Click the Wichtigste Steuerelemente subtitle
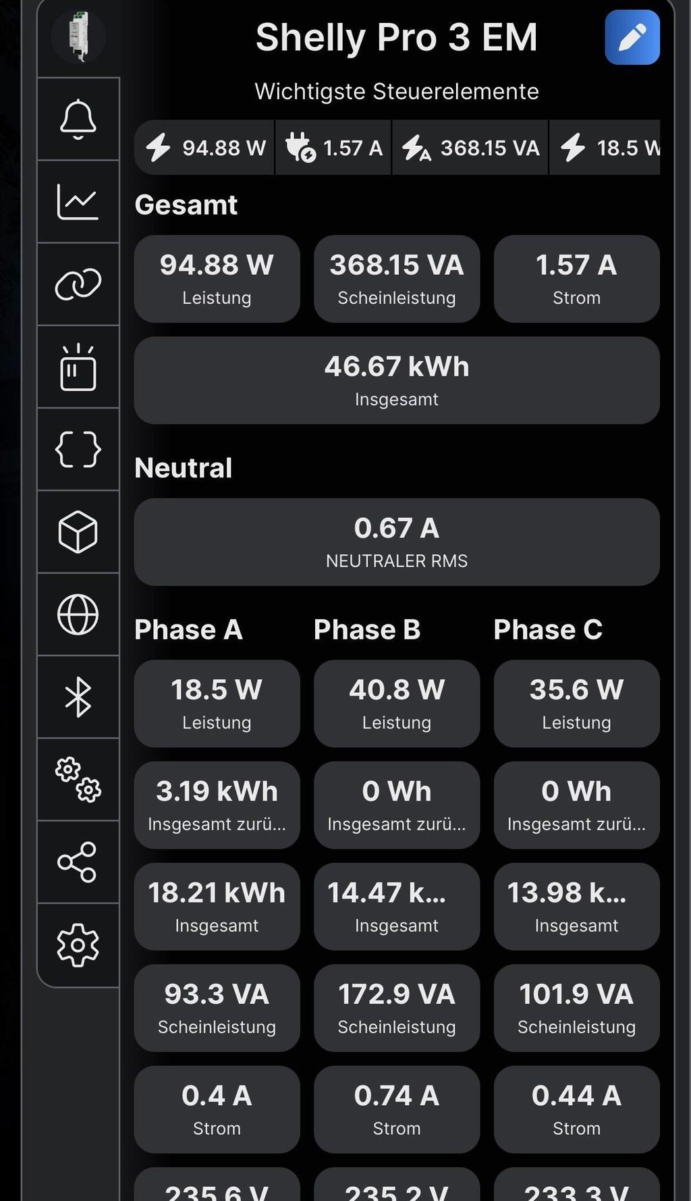 [397, 91]
